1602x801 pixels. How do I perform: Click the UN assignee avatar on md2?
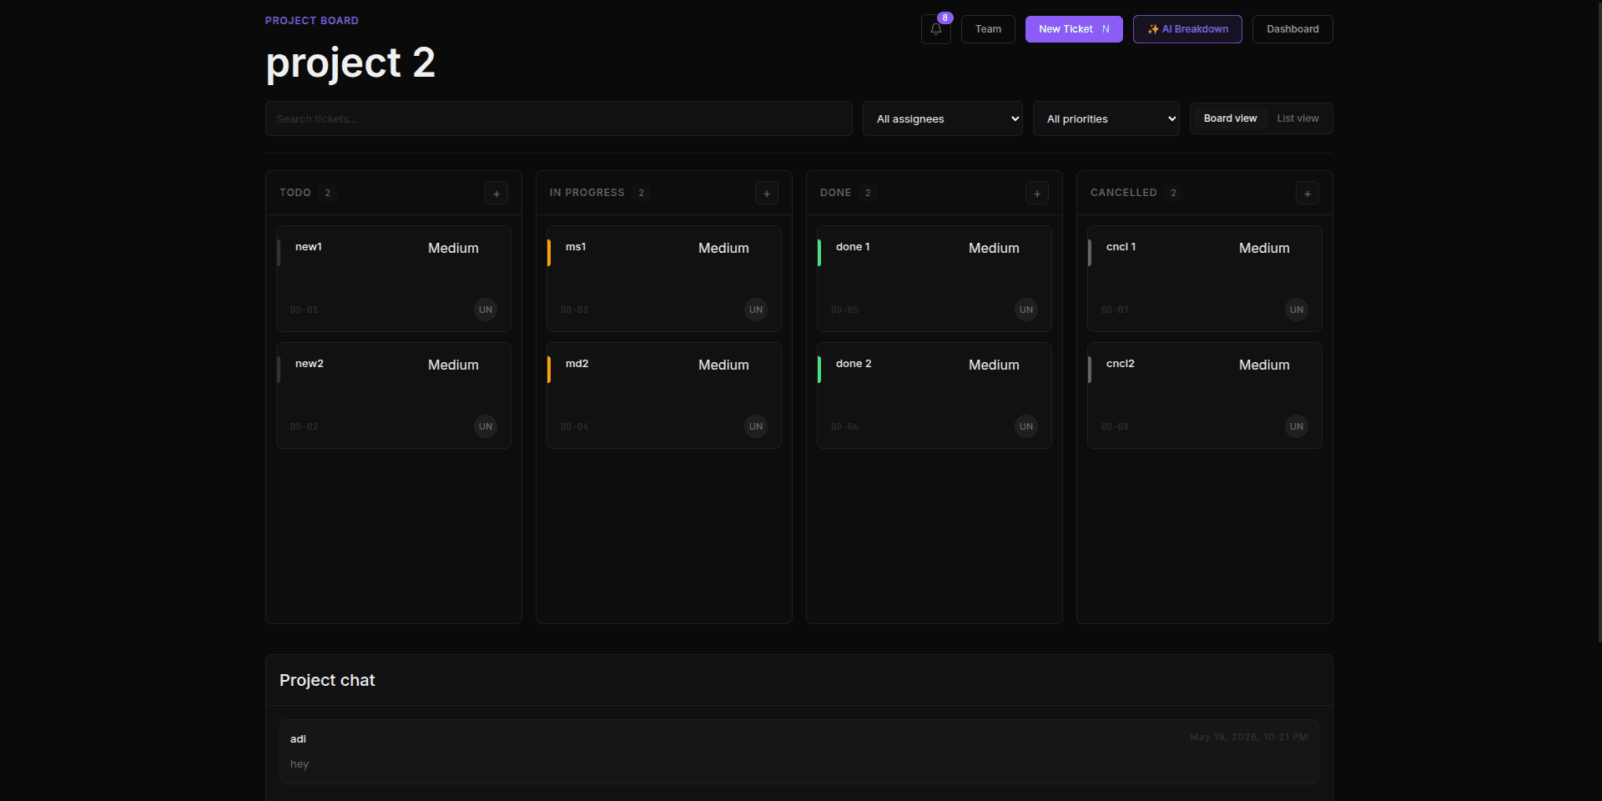click(x=756, y=426)
